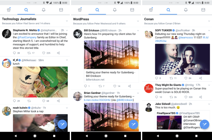
Task: Open options chevron on They Might Be Giants tweet
Action: click(x=209, y=85)
